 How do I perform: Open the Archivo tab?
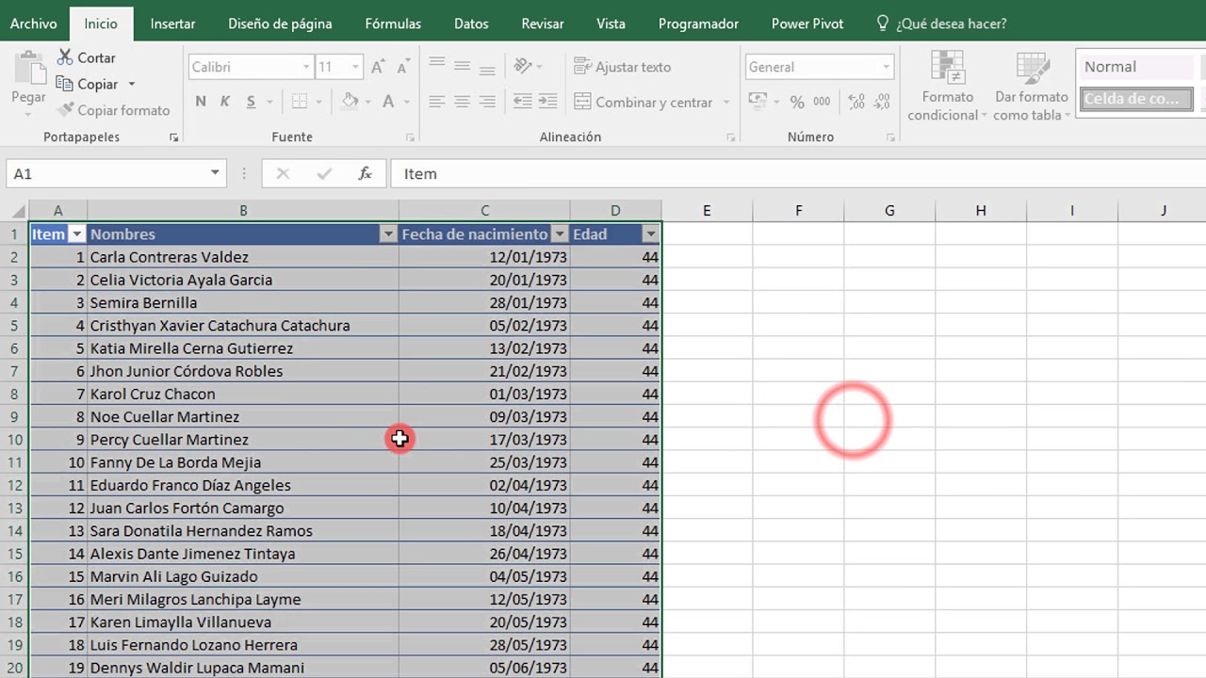[33, 24]
